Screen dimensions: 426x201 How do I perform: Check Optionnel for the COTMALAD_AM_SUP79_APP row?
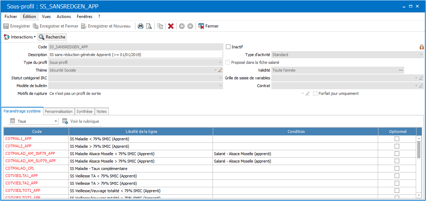tap(397, 161)
